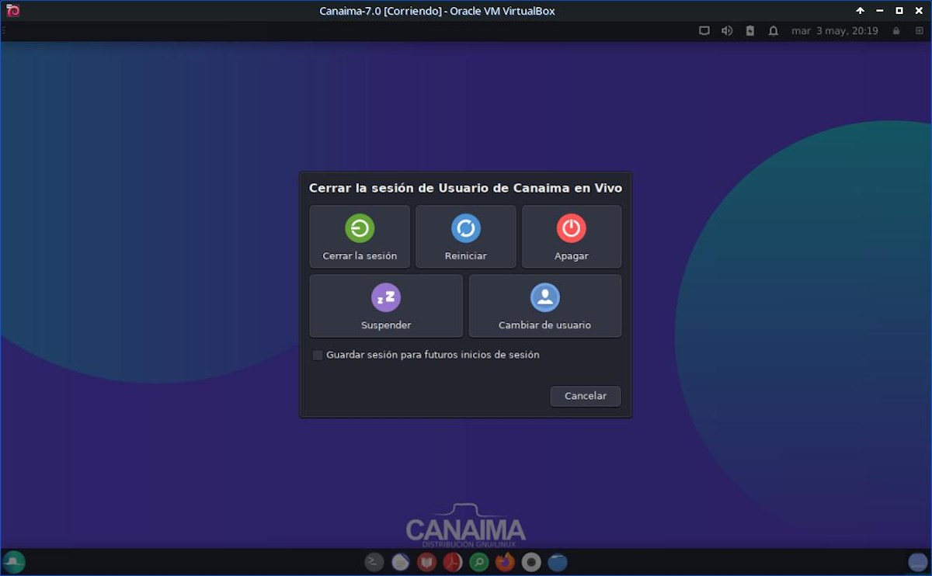
Task: Click the date and time clock
Action: [834, 31]
